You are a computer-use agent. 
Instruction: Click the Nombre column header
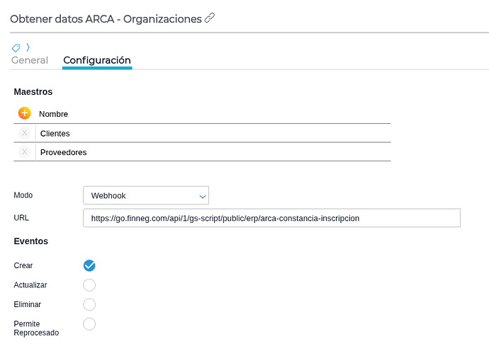[53, 114]
